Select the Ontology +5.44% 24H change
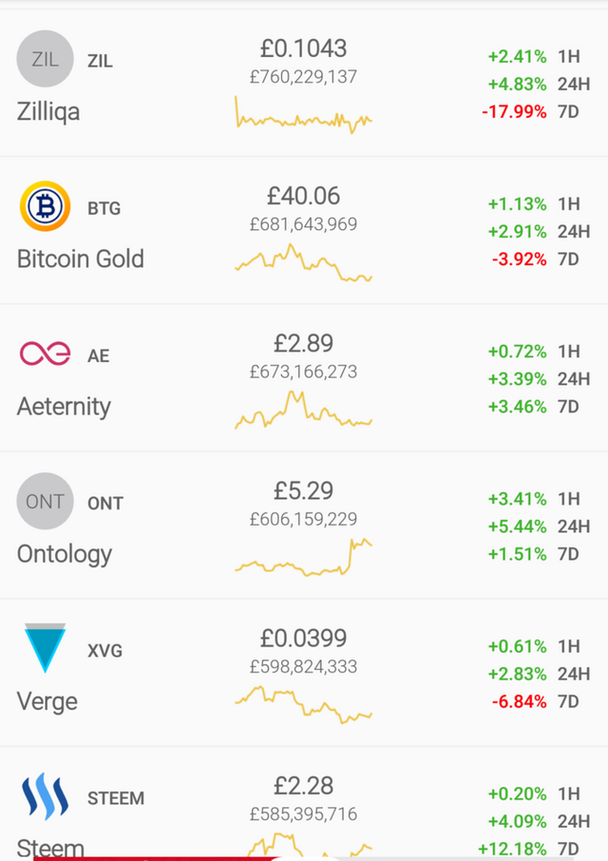 (x=518, y=526)
